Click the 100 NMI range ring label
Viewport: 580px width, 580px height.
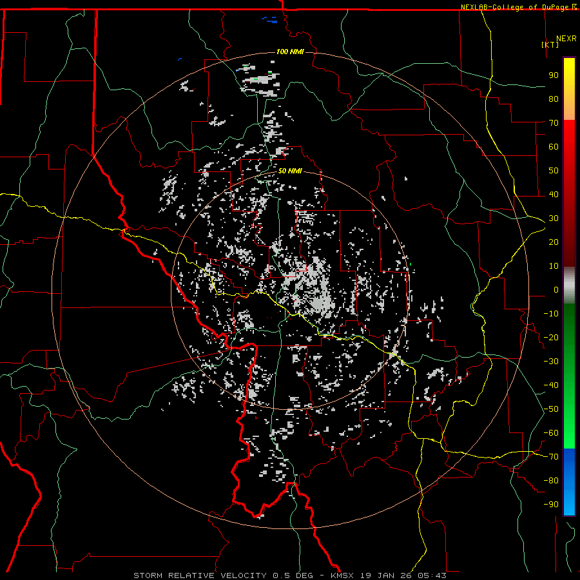pyautogui.click(x=290, y=52)
